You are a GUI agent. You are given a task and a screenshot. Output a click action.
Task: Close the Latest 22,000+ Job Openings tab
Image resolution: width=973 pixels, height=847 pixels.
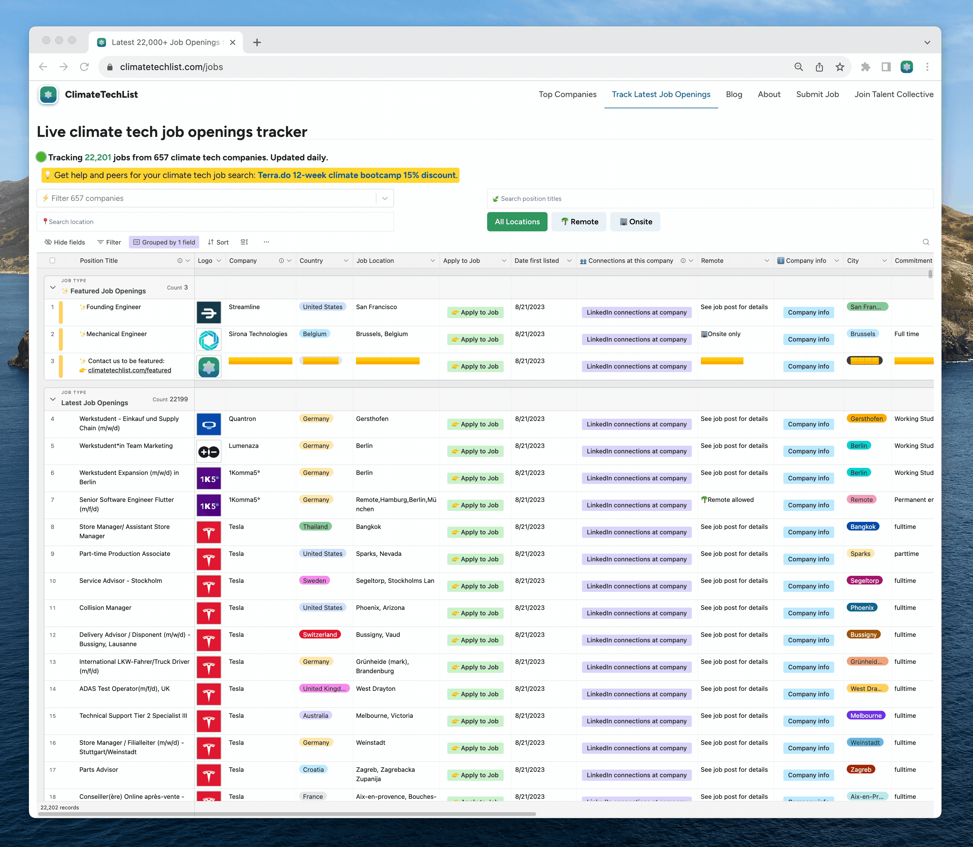(x=233, y=42)
